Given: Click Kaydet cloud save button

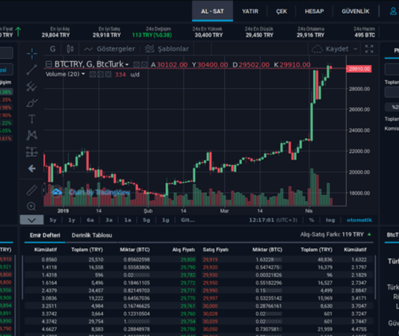Looking at the screenshot, I should (x=330, y=49).
